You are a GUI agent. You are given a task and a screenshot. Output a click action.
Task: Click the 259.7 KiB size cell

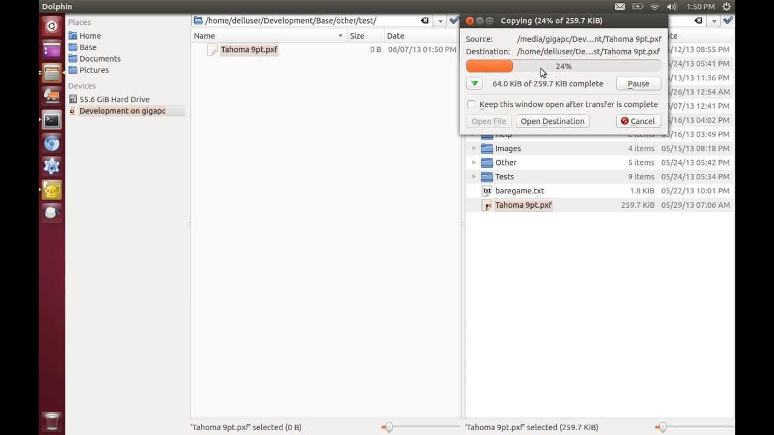coord(637,205)
